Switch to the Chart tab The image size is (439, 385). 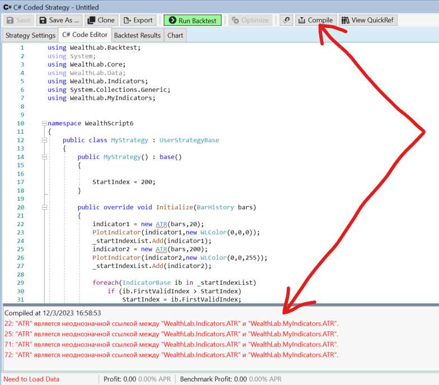coord(175,35)
